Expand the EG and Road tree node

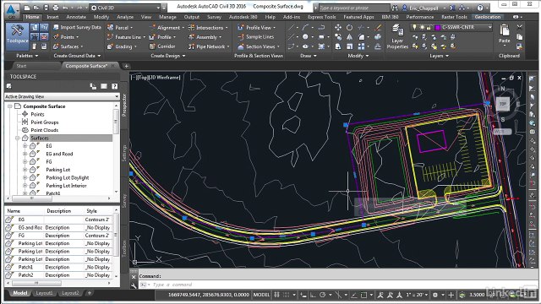pyautogui.click(x=25, y=154)
